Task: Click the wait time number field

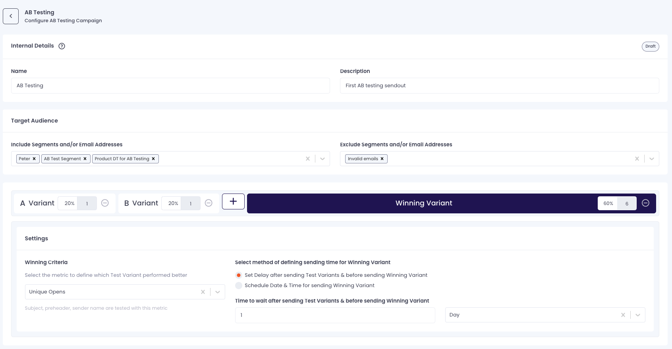Action: (x=335, y=315)
